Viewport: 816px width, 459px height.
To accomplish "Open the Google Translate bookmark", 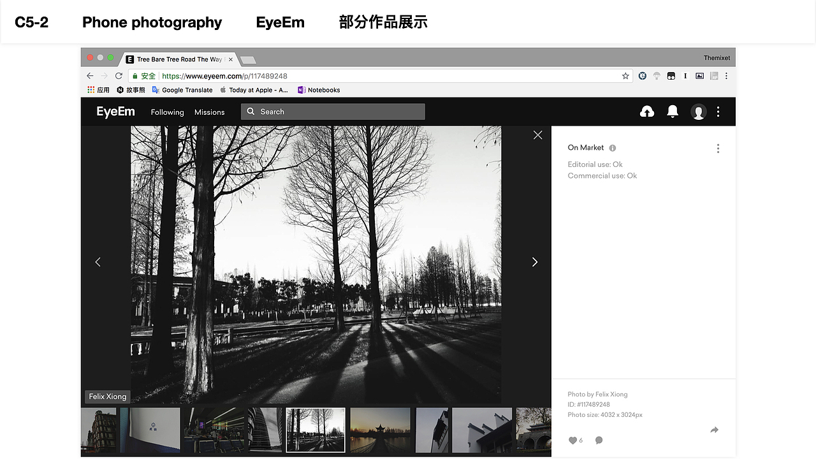I will pyautogui.click(x=182, y=90).
